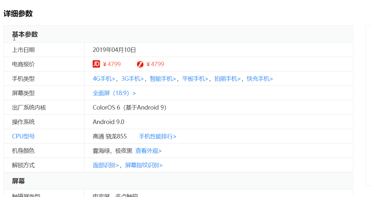Click the JD logo icon beside ¥4799

pos(96,64)
